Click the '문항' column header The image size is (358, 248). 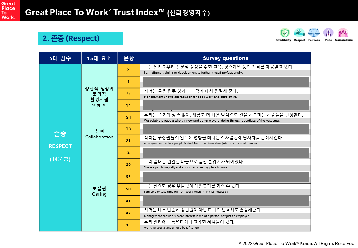tap(128, 58)
